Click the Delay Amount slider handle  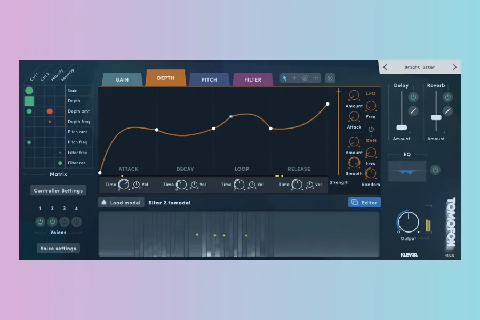click(x=402, y=127)
